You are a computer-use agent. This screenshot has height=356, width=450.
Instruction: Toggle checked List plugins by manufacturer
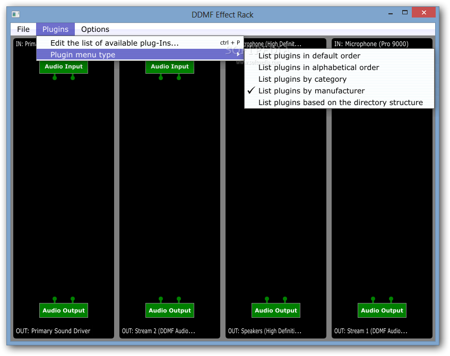(339, 91)
